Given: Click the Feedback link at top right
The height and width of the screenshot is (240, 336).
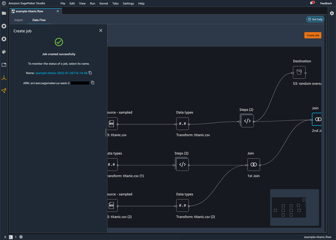Looking at the screenshot, I should coord(326,3).
